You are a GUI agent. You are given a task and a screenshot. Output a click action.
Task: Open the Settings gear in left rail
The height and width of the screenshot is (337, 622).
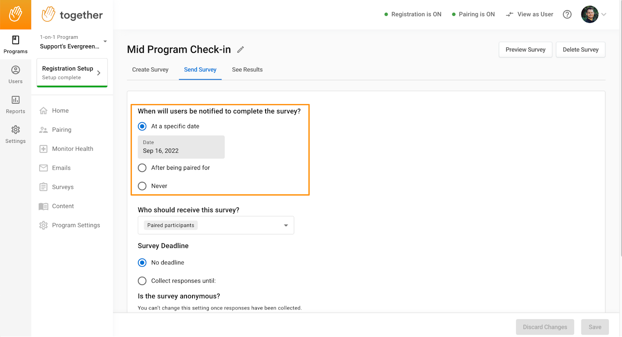pos(16,135)
